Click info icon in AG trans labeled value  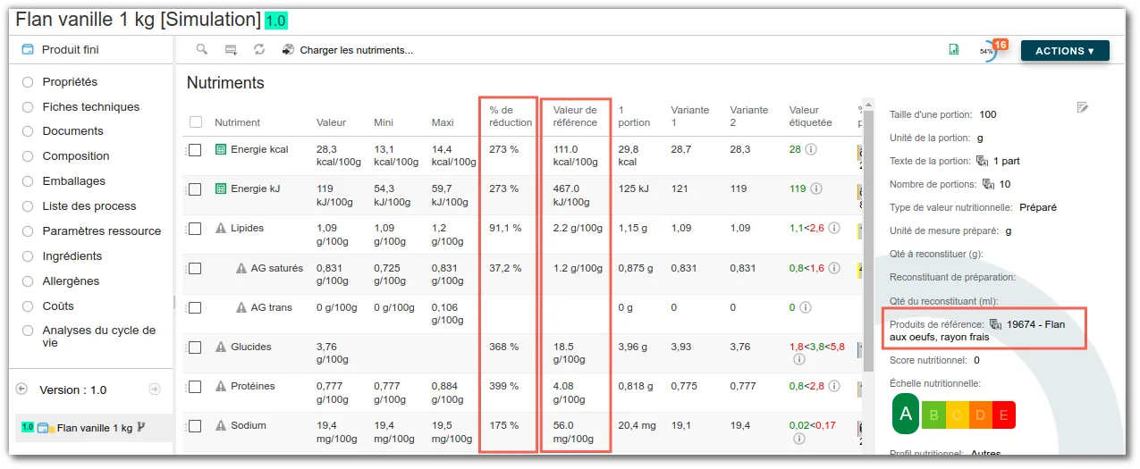coord(805,307)
